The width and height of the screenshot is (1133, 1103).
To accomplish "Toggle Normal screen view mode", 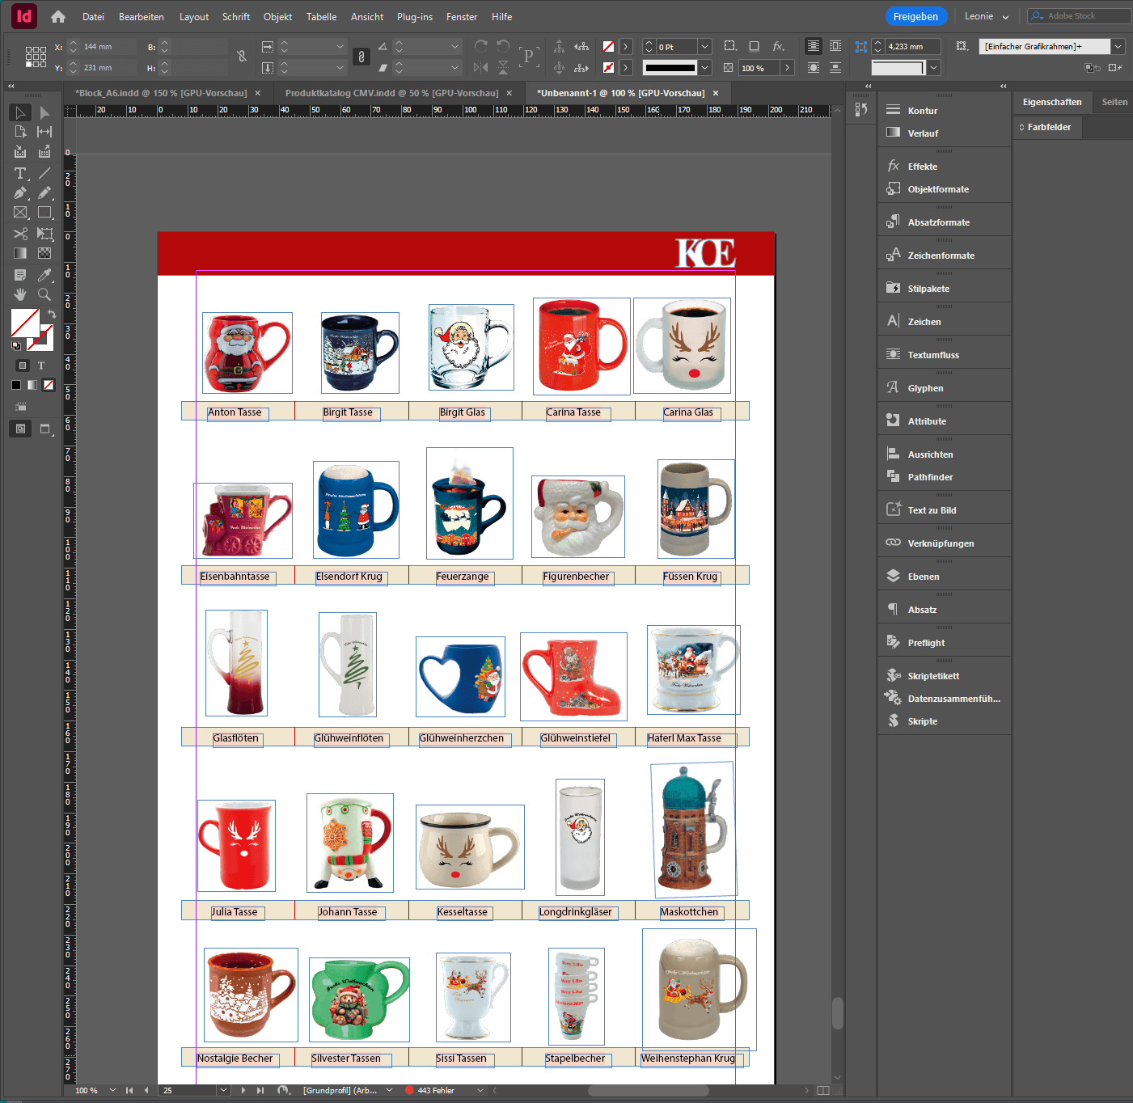I will pyautogui.click(x=20, y=429).
